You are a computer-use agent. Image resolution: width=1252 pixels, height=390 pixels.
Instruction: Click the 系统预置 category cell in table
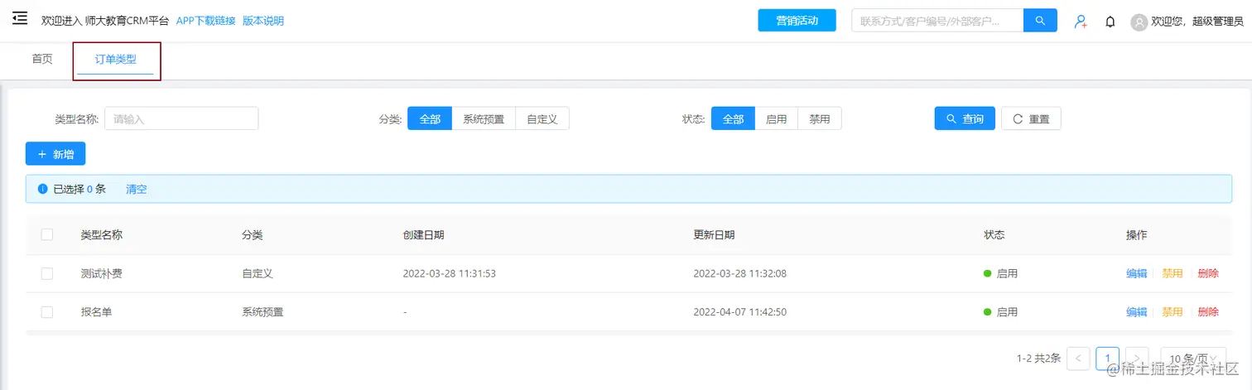point(262,312)
